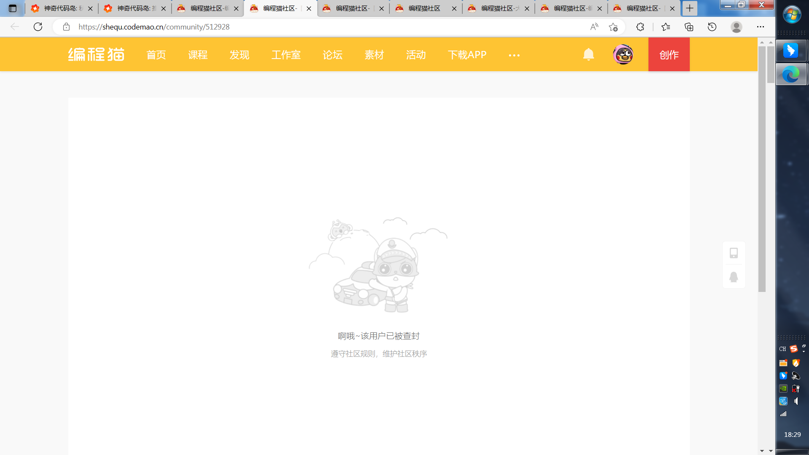Open the 课程 nav item
809x455 pixels.
(198, 55)
